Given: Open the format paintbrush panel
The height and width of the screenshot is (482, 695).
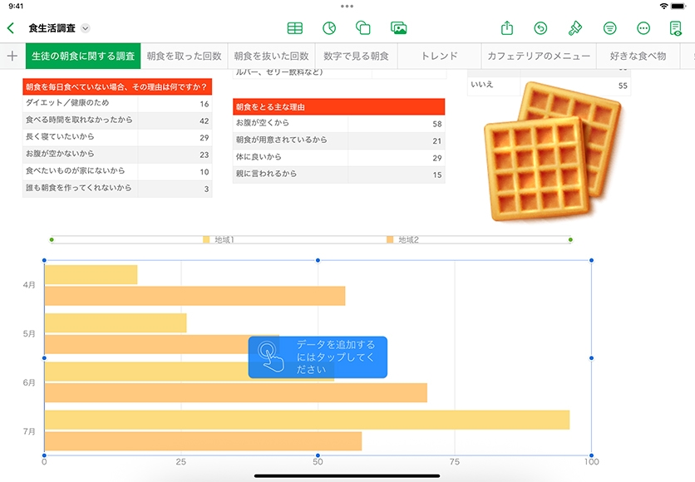Looking at the screenshot, I should pos(574,28).
